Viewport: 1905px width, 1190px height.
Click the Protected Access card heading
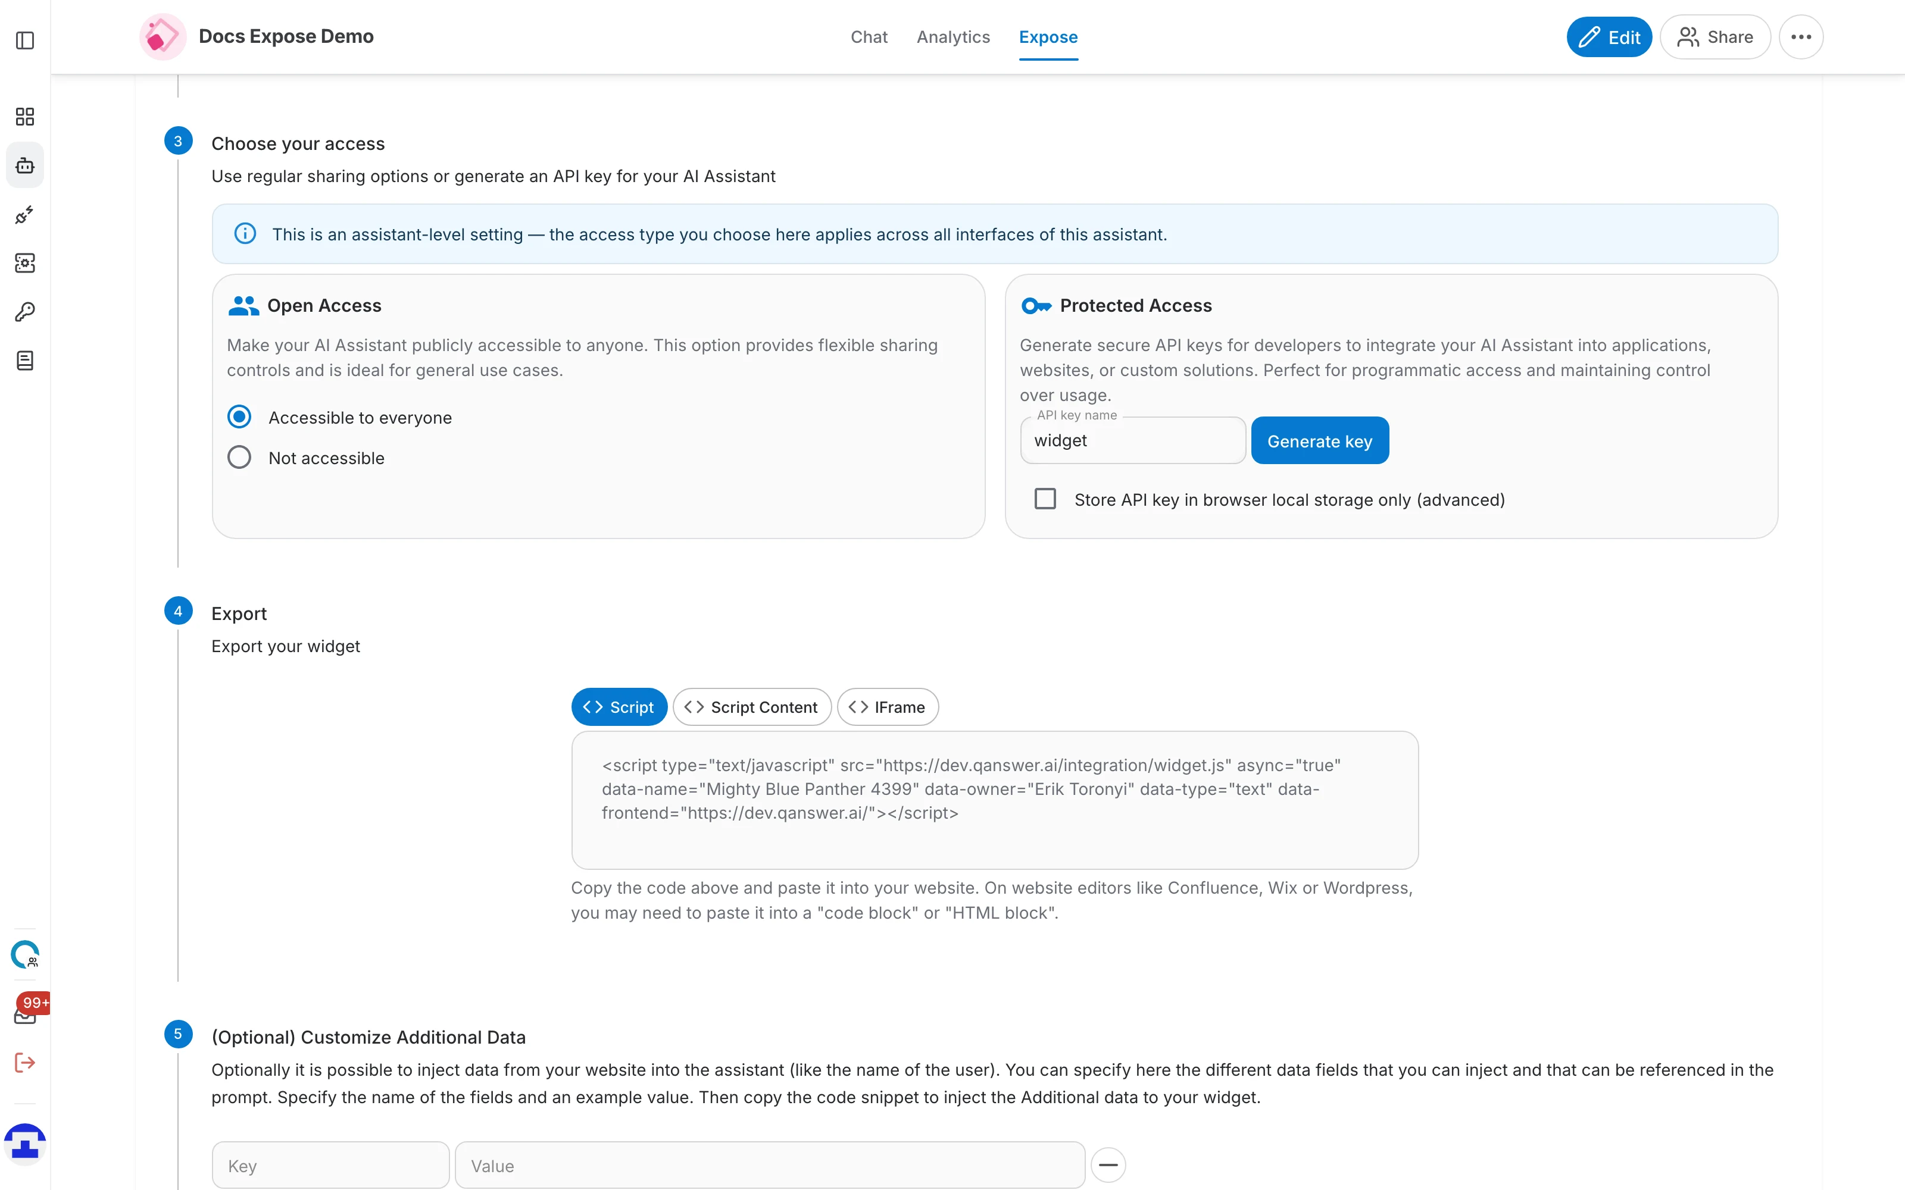coord(1136,305)
